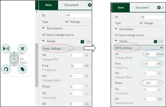The height and width of the screenshot is (107, 166).
Task: Open the RMS_Voltage model dropdown
Action: point(139,48)
